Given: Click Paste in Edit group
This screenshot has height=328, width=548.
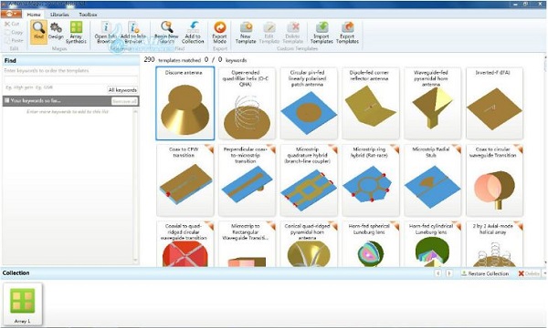Looking at the screenshot, I should [x=14, y=40].
